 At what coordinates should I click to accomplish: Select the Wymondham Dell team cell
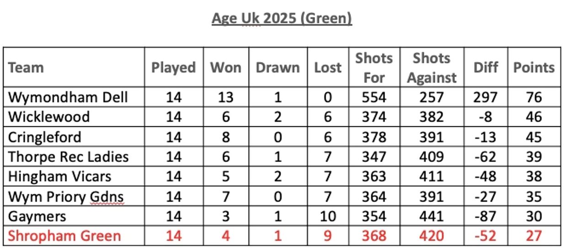click(68, 97)
